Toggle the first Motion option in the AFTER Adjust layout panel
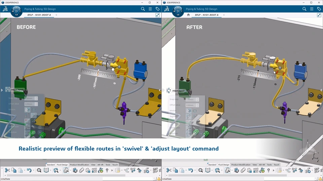This screenshot has width=323, height=181. tap(188, 111)
